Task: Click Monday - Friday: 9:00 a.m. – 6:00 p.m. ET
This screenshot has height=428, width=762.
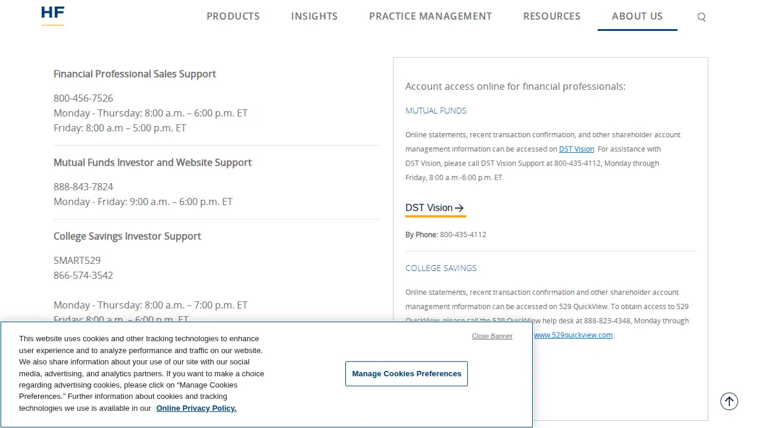Action: [143, 202]
